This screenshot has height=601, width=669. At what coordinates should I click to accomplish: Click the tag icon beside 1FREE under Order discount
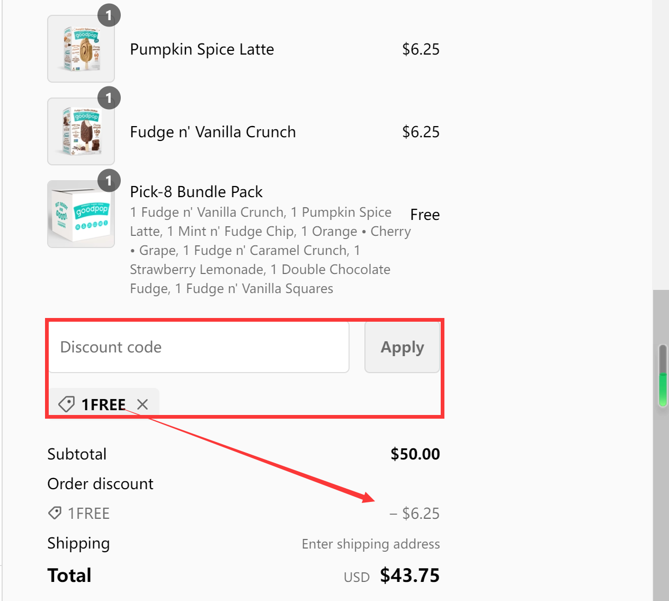point(55,512)
